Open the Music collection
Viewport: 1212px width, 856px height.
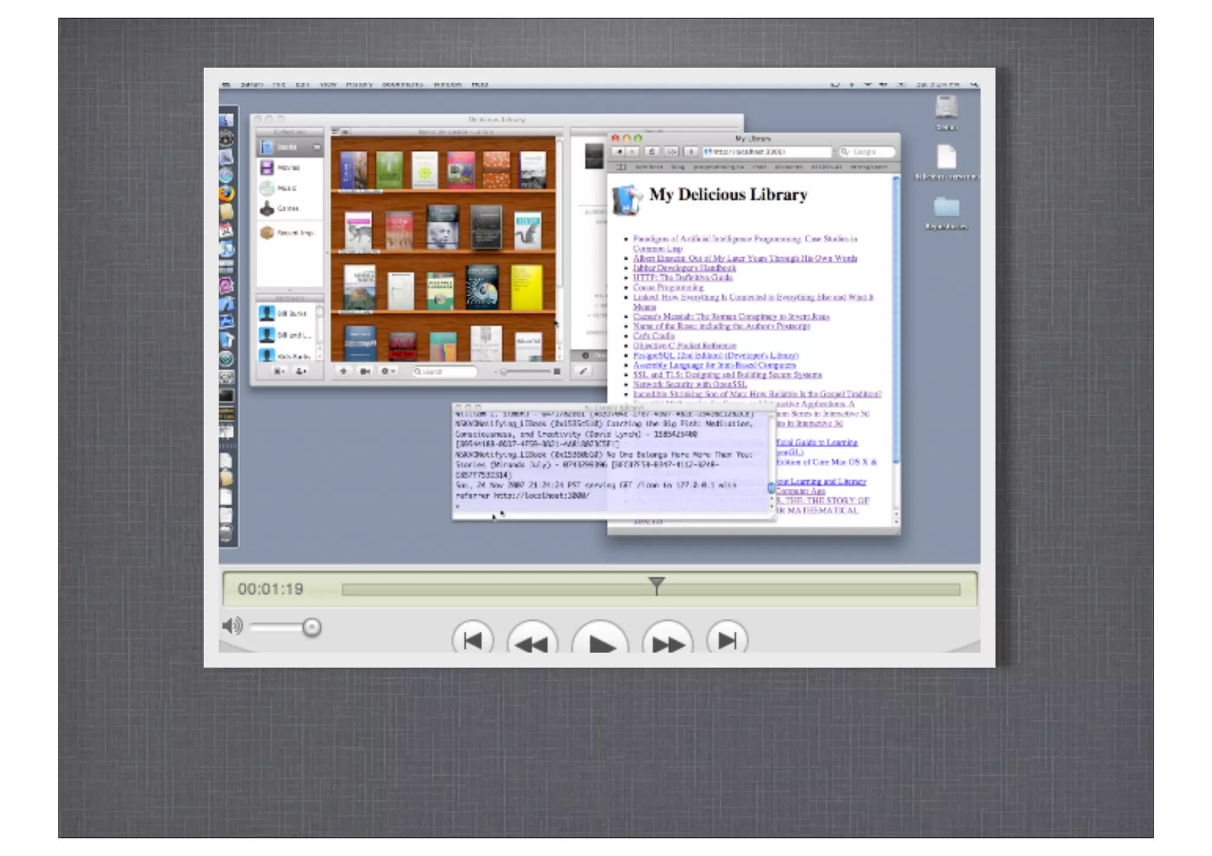point(286,188)
